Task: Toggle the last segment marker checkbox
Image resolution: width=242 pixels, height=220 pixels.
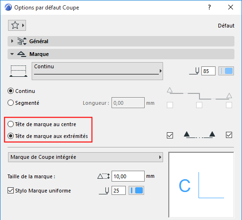Action: click(x=229, y=105)
